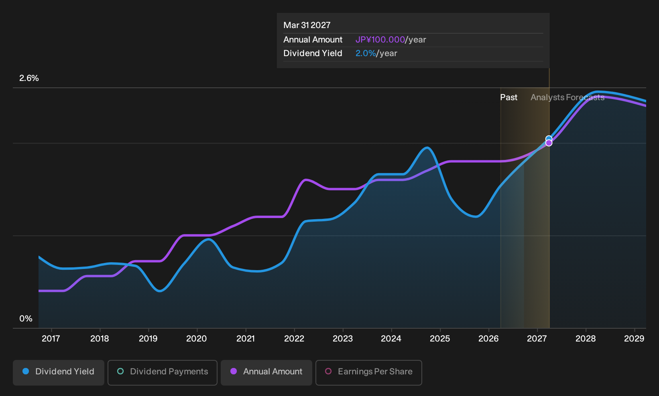Click the purple Annual Amount legend dot
Image resolution: width=659 pixels, height=396 pixels.
point(234,371)
